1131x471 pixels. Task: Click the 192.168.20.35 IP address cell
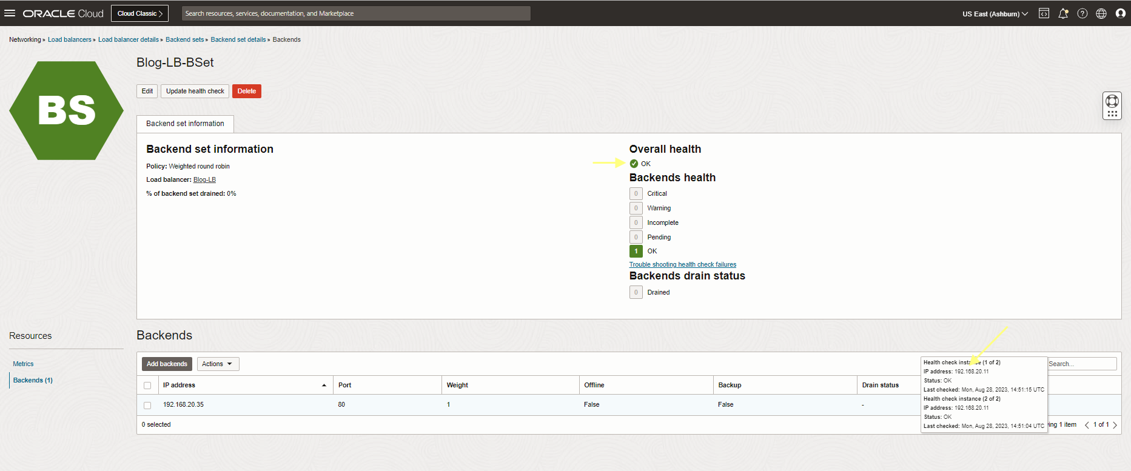[183, 404]
